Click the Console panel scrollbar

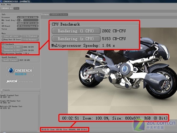point(39,113)
